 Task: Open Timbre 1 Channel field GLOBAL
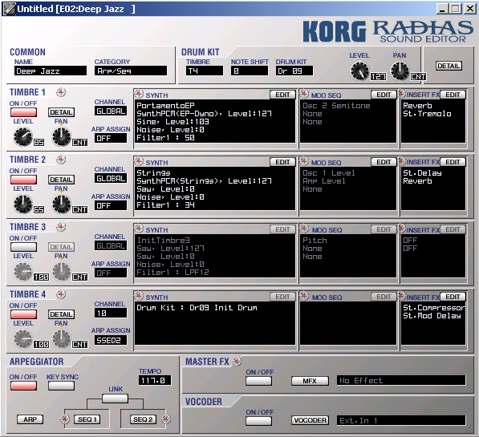pos(111,111)
